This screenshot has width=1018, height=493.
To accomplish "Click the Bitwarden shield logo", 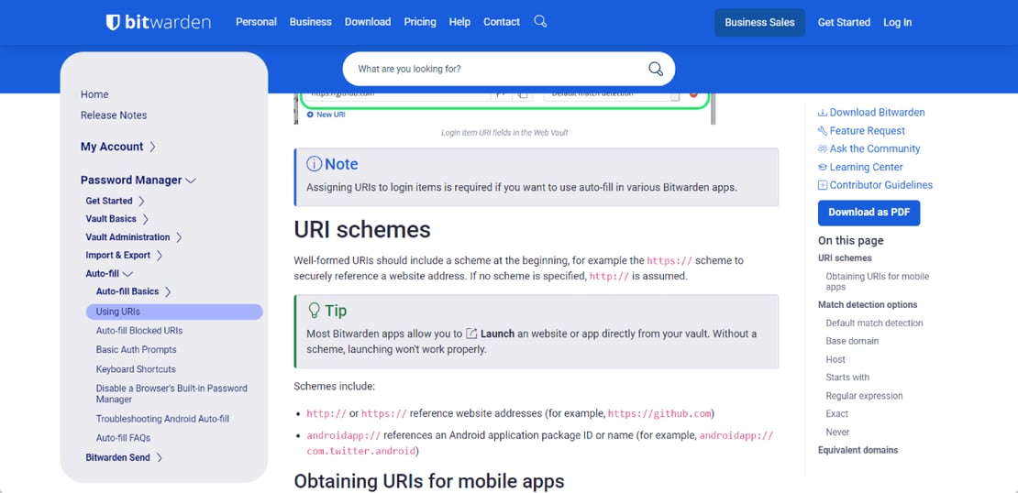I will pos(113,22).
